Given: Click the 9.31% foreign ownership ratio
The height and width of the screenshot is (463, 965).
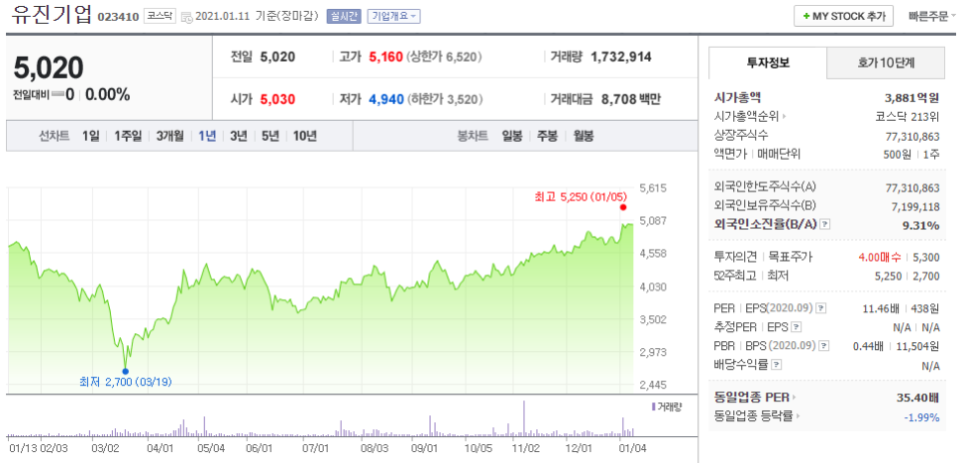Looking at the screenshot, I should (921, 226).
